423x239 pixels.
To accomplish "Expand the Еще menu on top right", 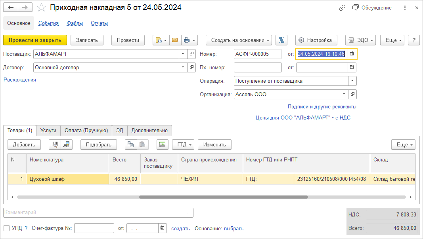I will [392, 40].
